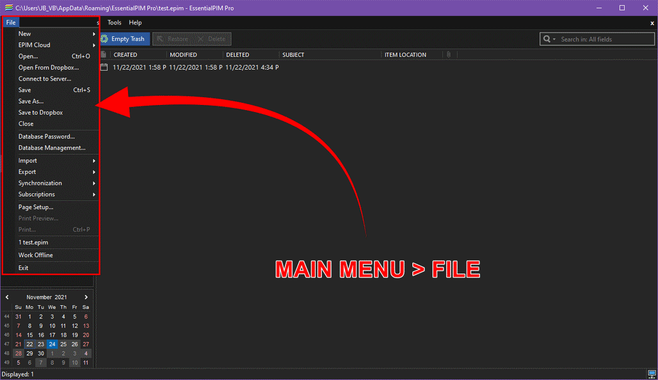Click the Displayed: 1 status text
This screenshot has width=658, height=380.
click(x=18, y=374)
